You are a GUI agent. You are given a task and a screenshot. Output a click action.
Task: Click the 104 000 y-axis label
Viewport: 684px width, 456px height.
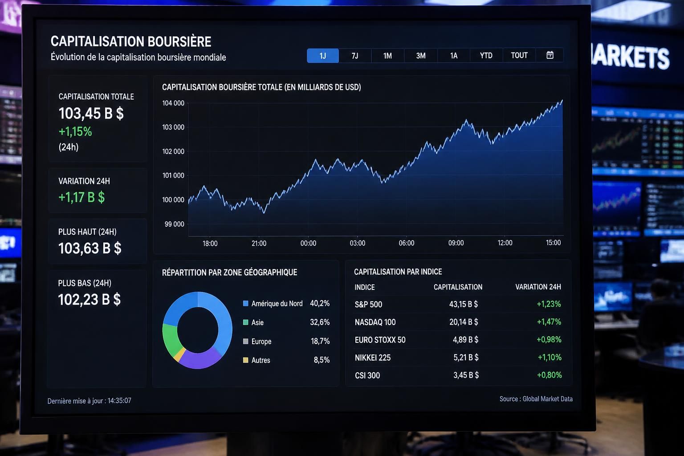coord(173,103)
